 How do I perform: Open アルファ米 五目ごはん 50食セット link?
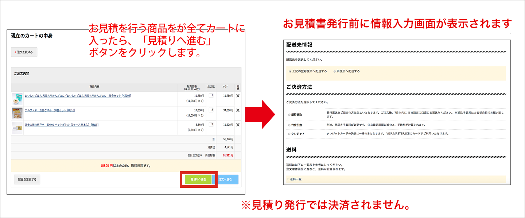click(51, 110)
